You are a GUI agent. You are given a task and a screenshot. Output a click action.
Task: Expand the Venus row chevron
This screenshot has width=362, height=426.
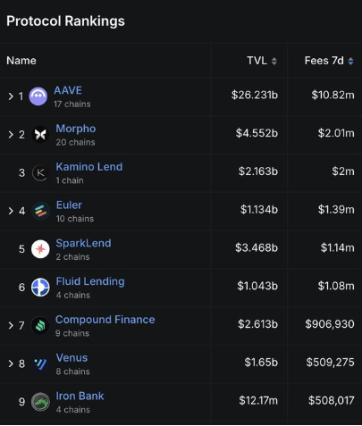(x=11, y=363)
